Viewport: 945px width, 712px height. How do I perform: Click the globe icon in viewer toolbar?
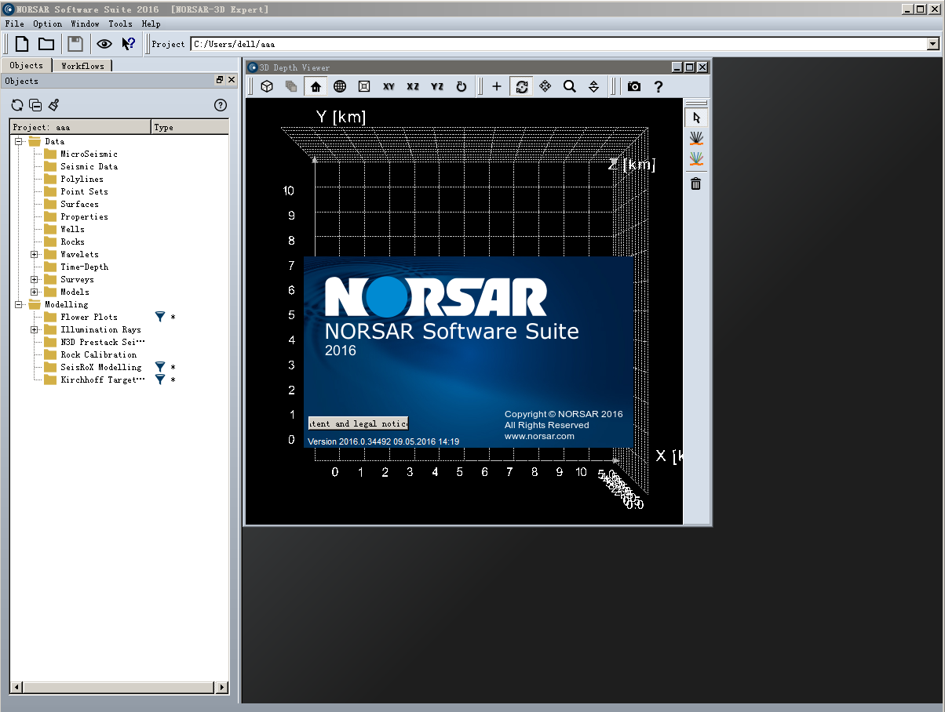click(340, 86)
